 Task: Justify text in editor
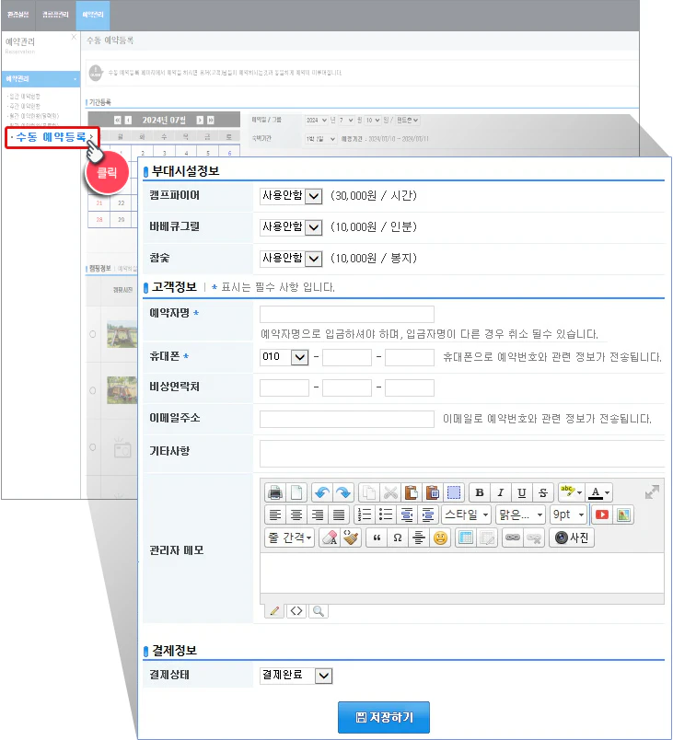[339, 515]
